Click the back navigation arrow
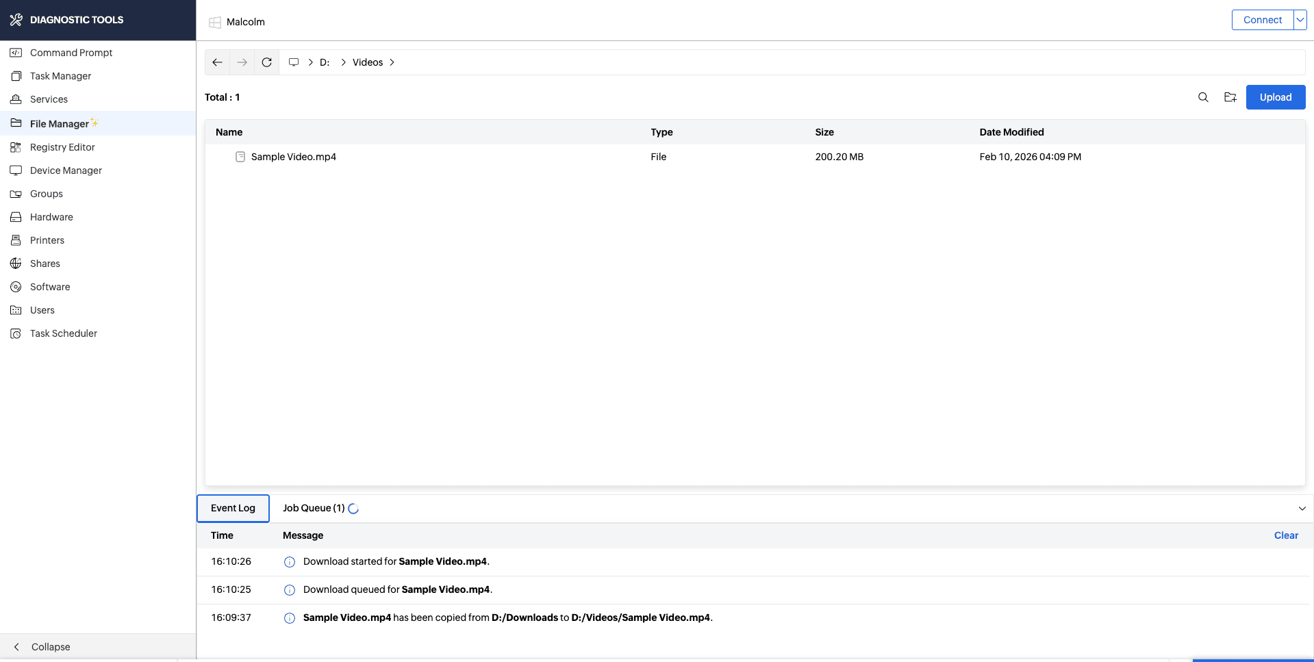 coord(217,62)
